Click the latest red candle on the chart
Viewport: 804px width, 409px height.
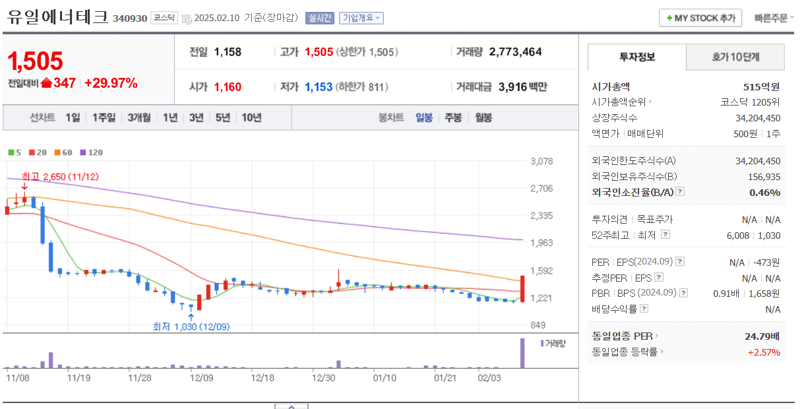tap(522, 289)
